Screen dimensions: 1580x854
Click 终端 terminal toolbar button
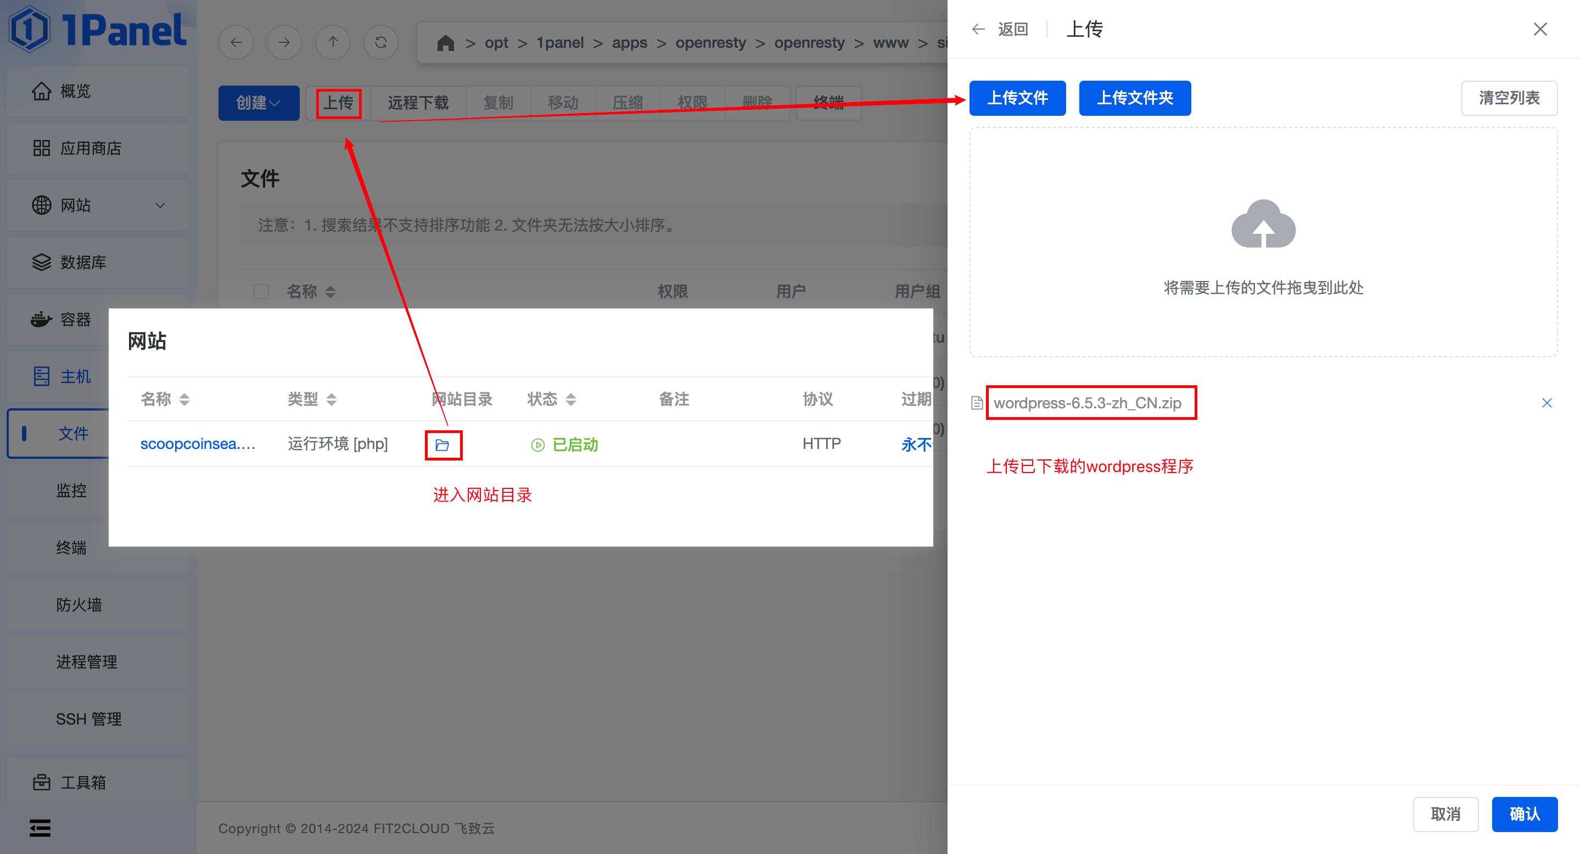pyautogui.click(x=828, y=103)
